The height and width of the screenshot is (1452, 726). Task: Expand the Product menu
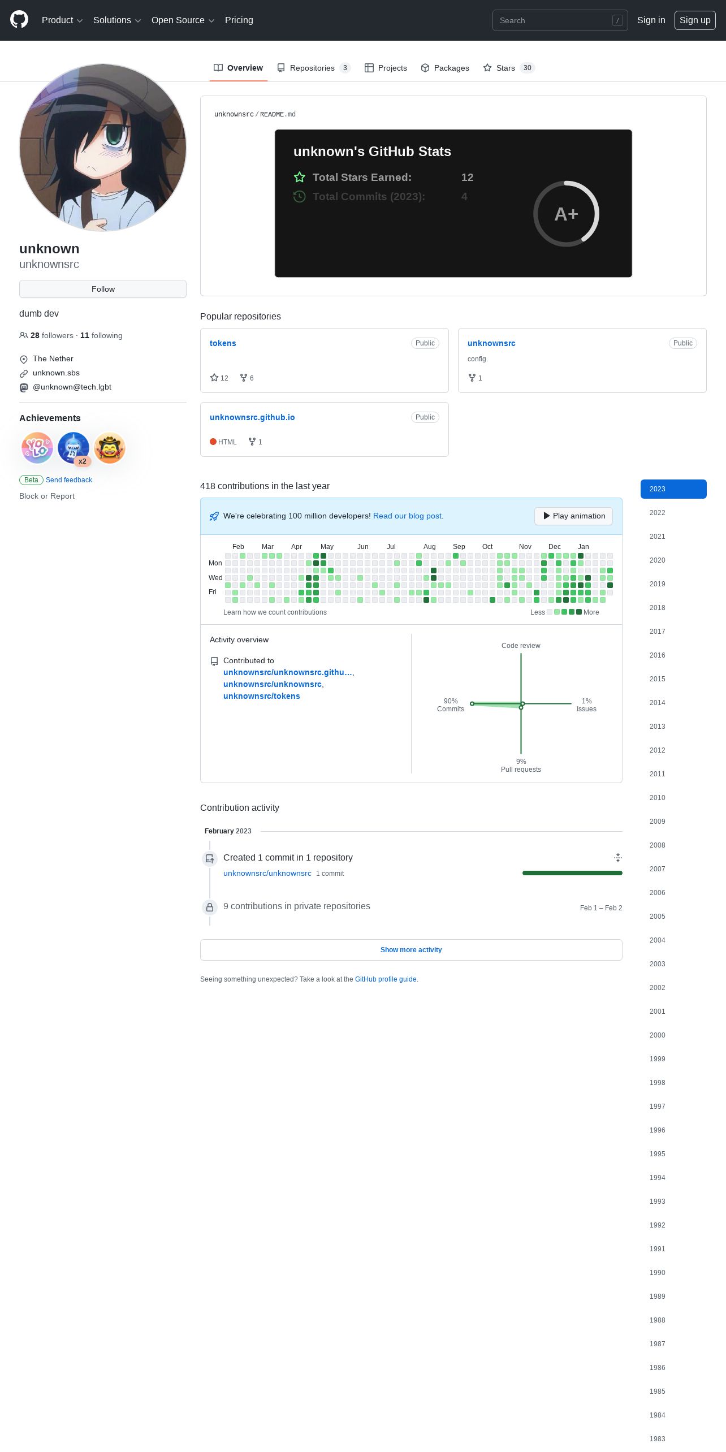[62, 20]
